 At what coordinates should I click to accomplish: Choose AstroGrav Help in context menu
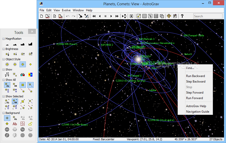coord(195,106)
